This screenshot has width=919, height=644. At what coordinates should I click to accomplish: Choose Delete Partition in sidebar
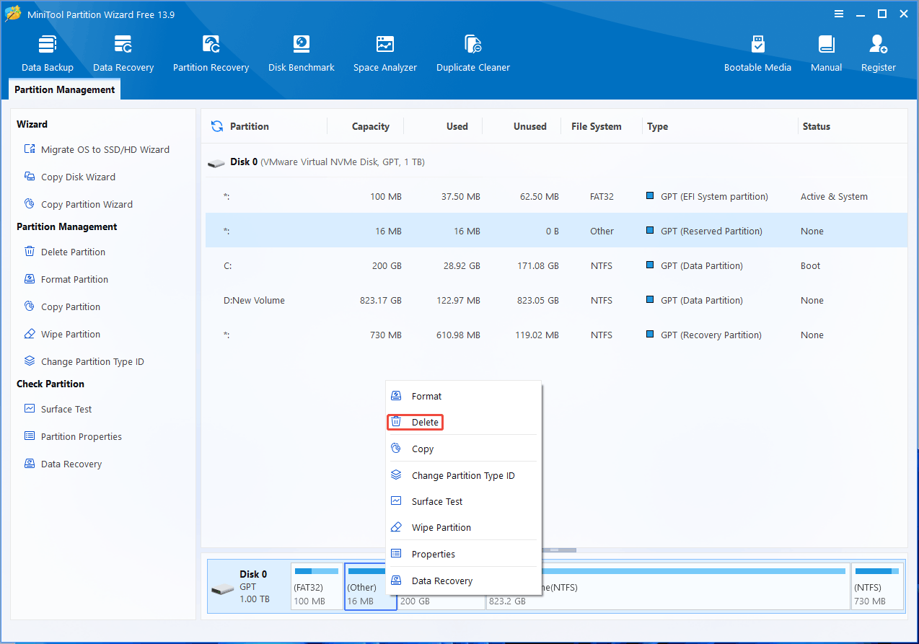(64, 252)
